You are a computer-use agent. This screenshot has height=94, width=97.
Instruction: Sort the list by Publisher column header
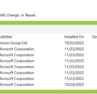6,37
